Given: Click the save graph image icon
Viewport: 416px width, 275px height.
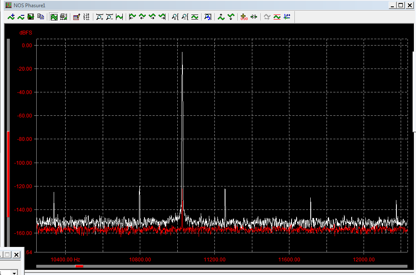Looking at the screenshot, I should pos(31,17).
